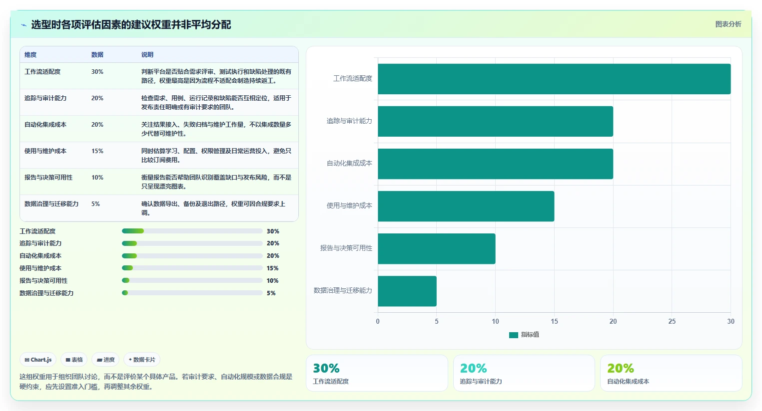This screenshot has height=411, width=762.
Task: Click the description starting 衡量报告能否
Action: click(x=216, y=182)
